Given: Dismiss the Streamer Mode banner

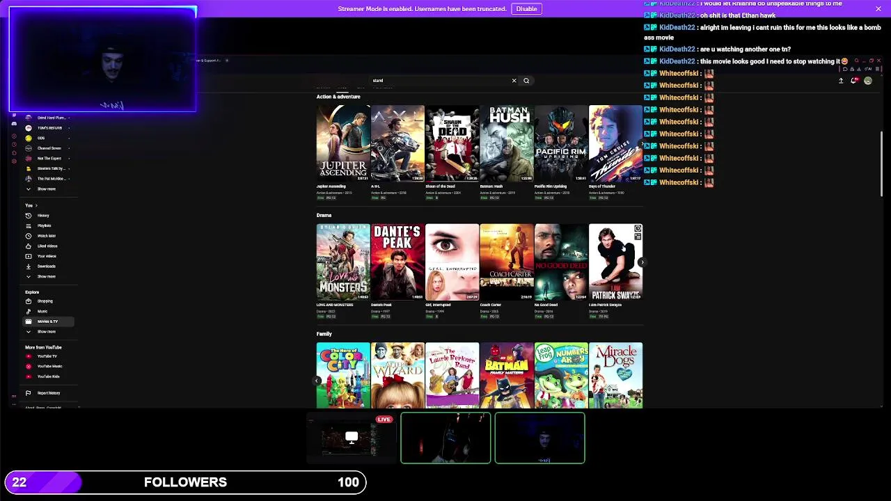Looking at the screenshot, I should pyautogui.click(x=878, y=9).
